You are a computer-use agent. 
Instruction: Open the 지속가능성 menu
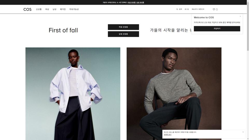coord(74,9)
